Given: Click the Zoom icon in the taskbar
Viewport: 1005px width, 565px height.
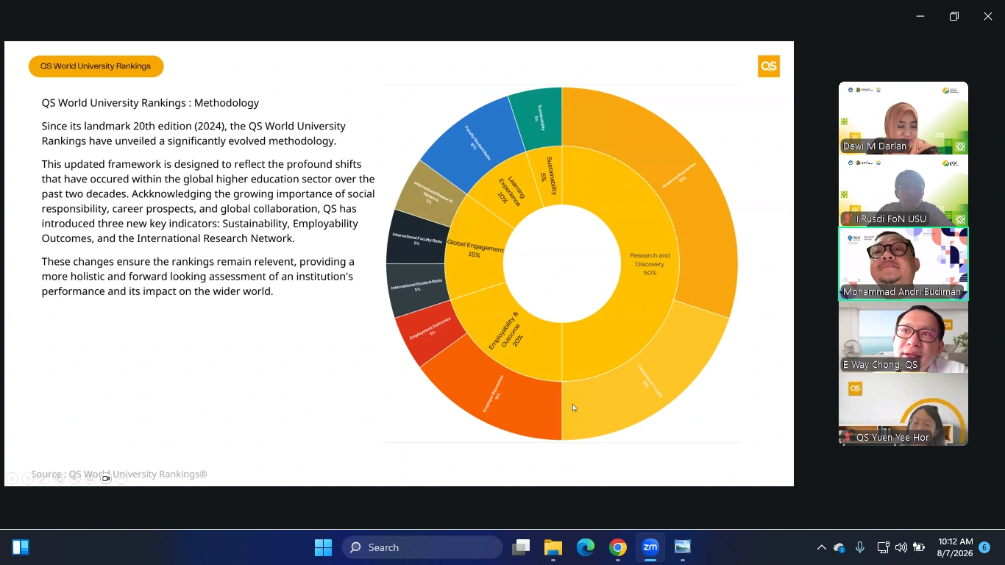Looking at the screenshot, I should click(650, 547).
